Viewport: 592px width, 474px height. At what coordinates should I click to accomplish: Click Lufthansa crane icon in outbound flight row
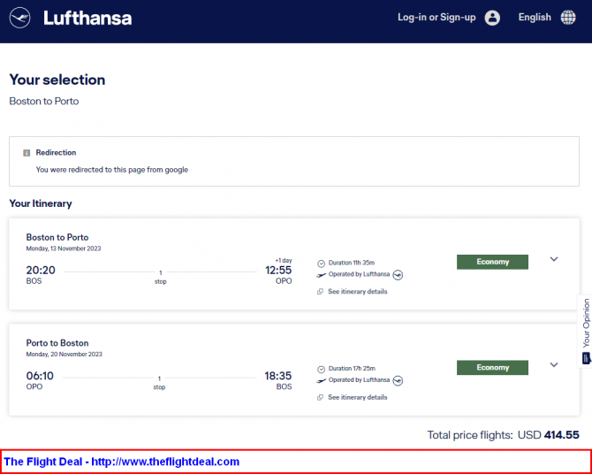398,275
